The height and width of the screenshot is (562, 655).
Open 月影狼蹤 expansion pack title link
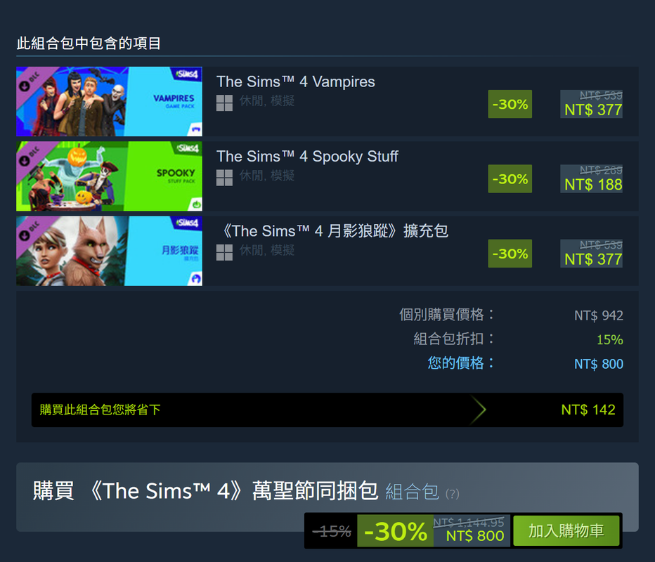click(333, 231)
